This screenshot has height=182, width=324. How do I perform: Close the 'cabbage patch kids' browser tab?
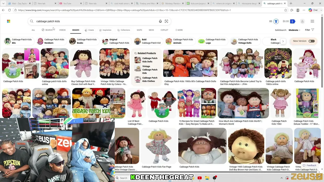(x=285, y=4)
